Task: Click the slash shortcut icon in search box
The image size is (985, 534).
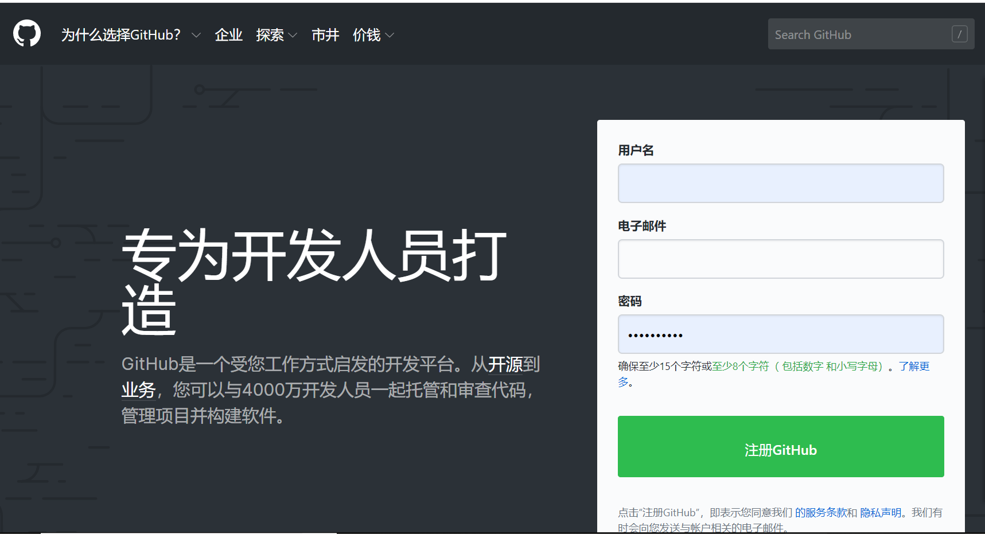Action: pyautogui.click(x=959, y=34)
